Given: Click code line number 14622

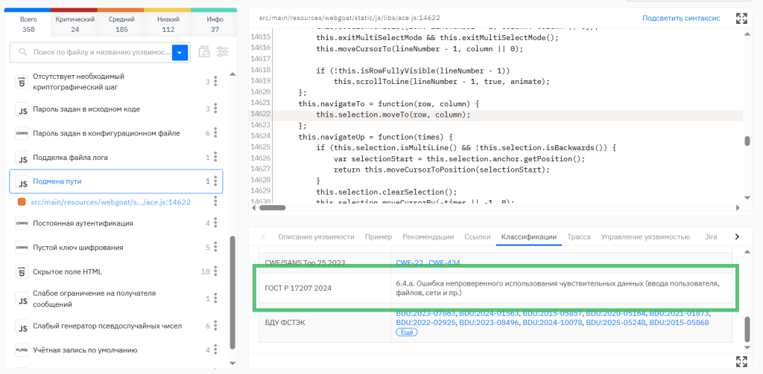Looking at the screenshot, I should (260, 115).
